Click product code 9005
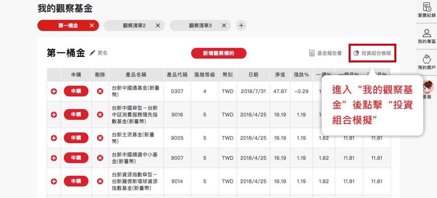The height and width of the screenshot is (198, 437). click(x=177, y=138)
